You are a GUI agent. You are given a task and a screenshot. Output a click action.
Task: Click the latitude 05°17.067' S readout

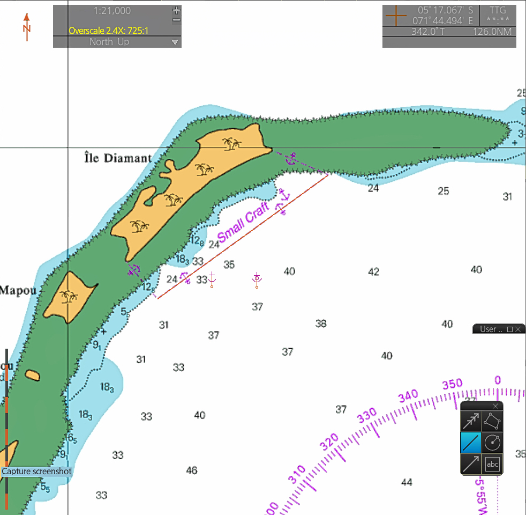[x=445, y=10]
